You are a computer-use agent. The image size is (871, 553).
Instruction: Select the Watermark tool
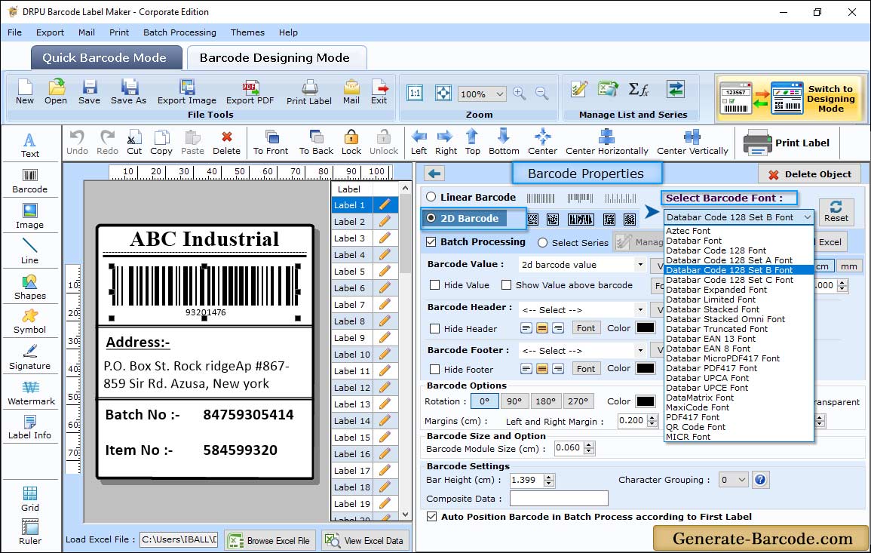[x=31, y=393]
